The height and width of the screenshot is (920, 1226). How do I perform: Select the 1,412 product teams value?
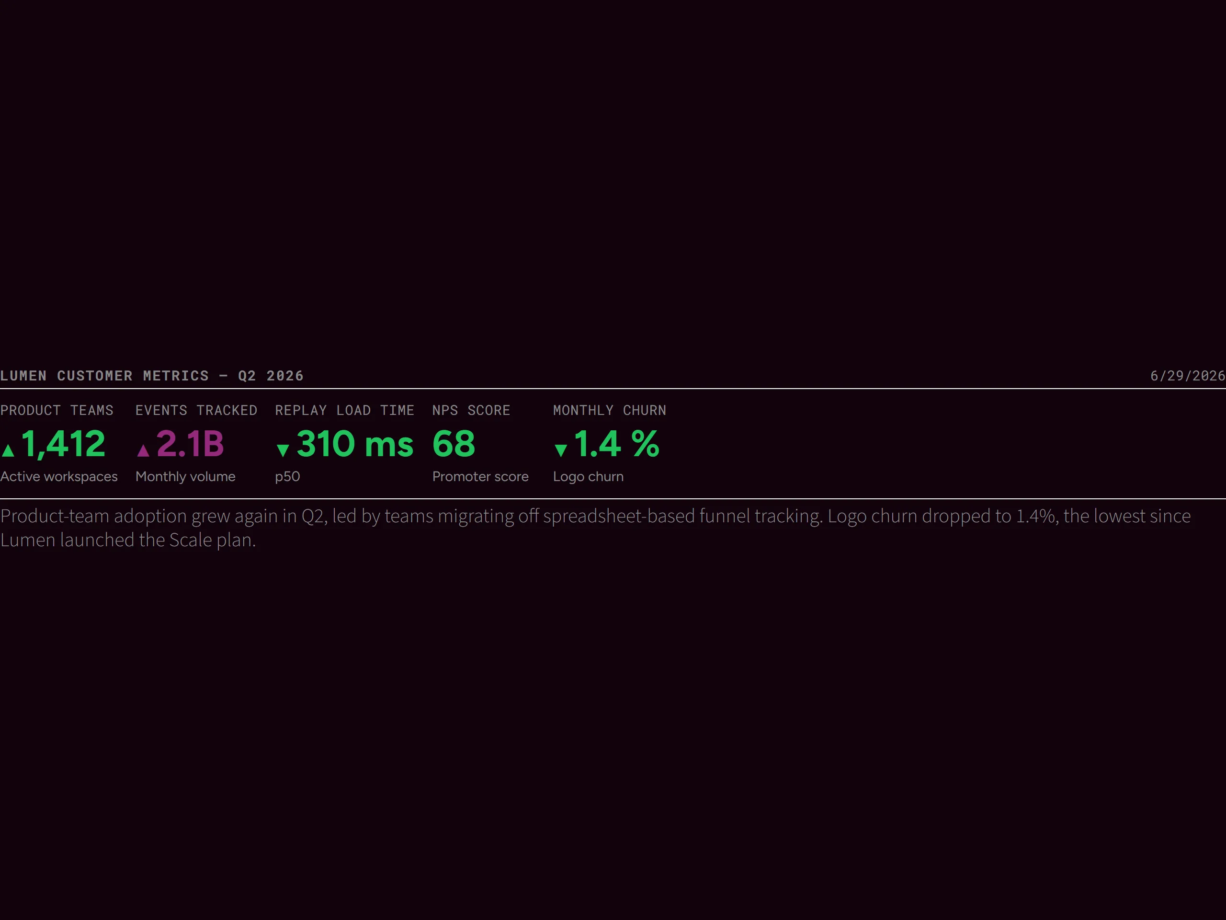63,444
